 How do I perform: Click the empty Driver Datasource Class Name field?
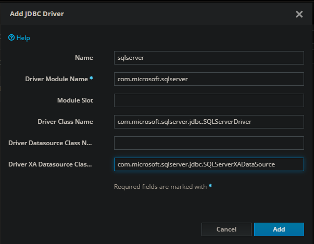click(208, 143)
